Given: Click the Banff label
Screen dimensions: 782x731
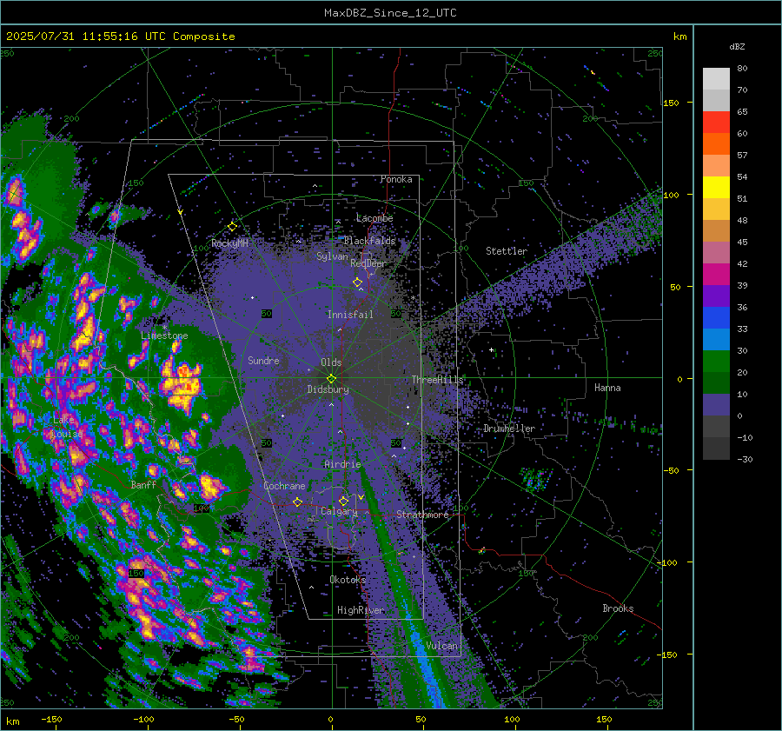Looking at the screenshot, I should click(x=143, y=484).
